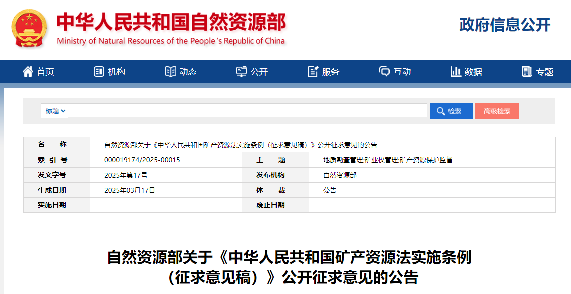Expand the 标题 search-field dropdown

55,111
